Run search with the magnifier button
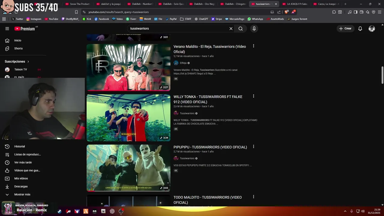 (241, 28)
